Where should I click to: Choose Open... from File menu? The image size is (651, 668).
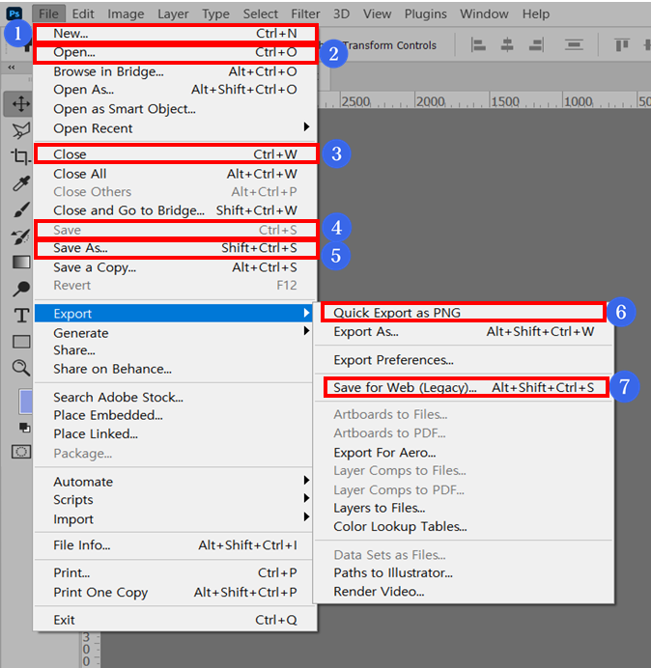click(175, 52)
